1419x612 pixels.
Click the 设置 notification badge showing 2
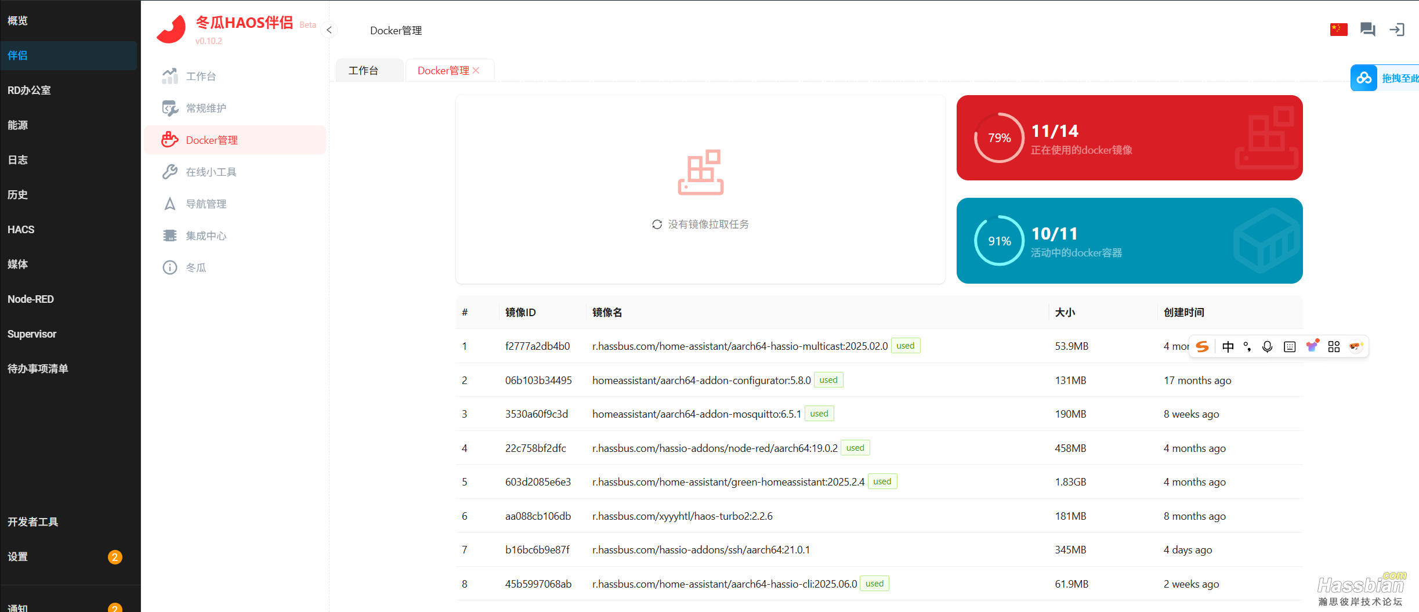[115, 557]
